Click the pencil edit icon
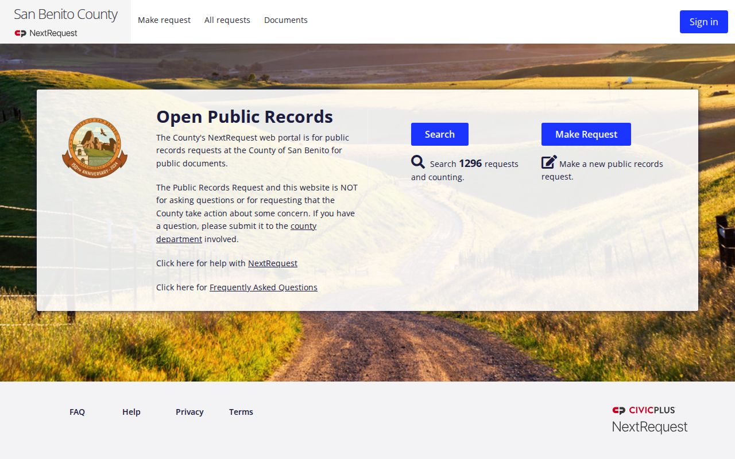 pyautogui.click(x=549, y=162)
